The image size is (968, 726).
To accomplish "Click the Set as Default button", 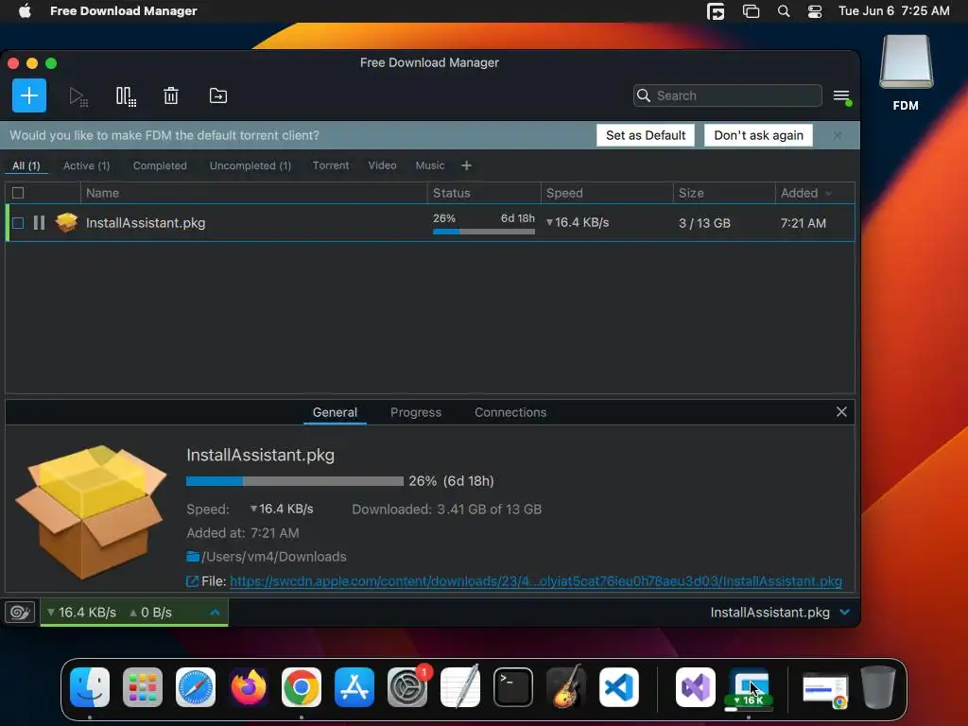I will pos(646,135).
